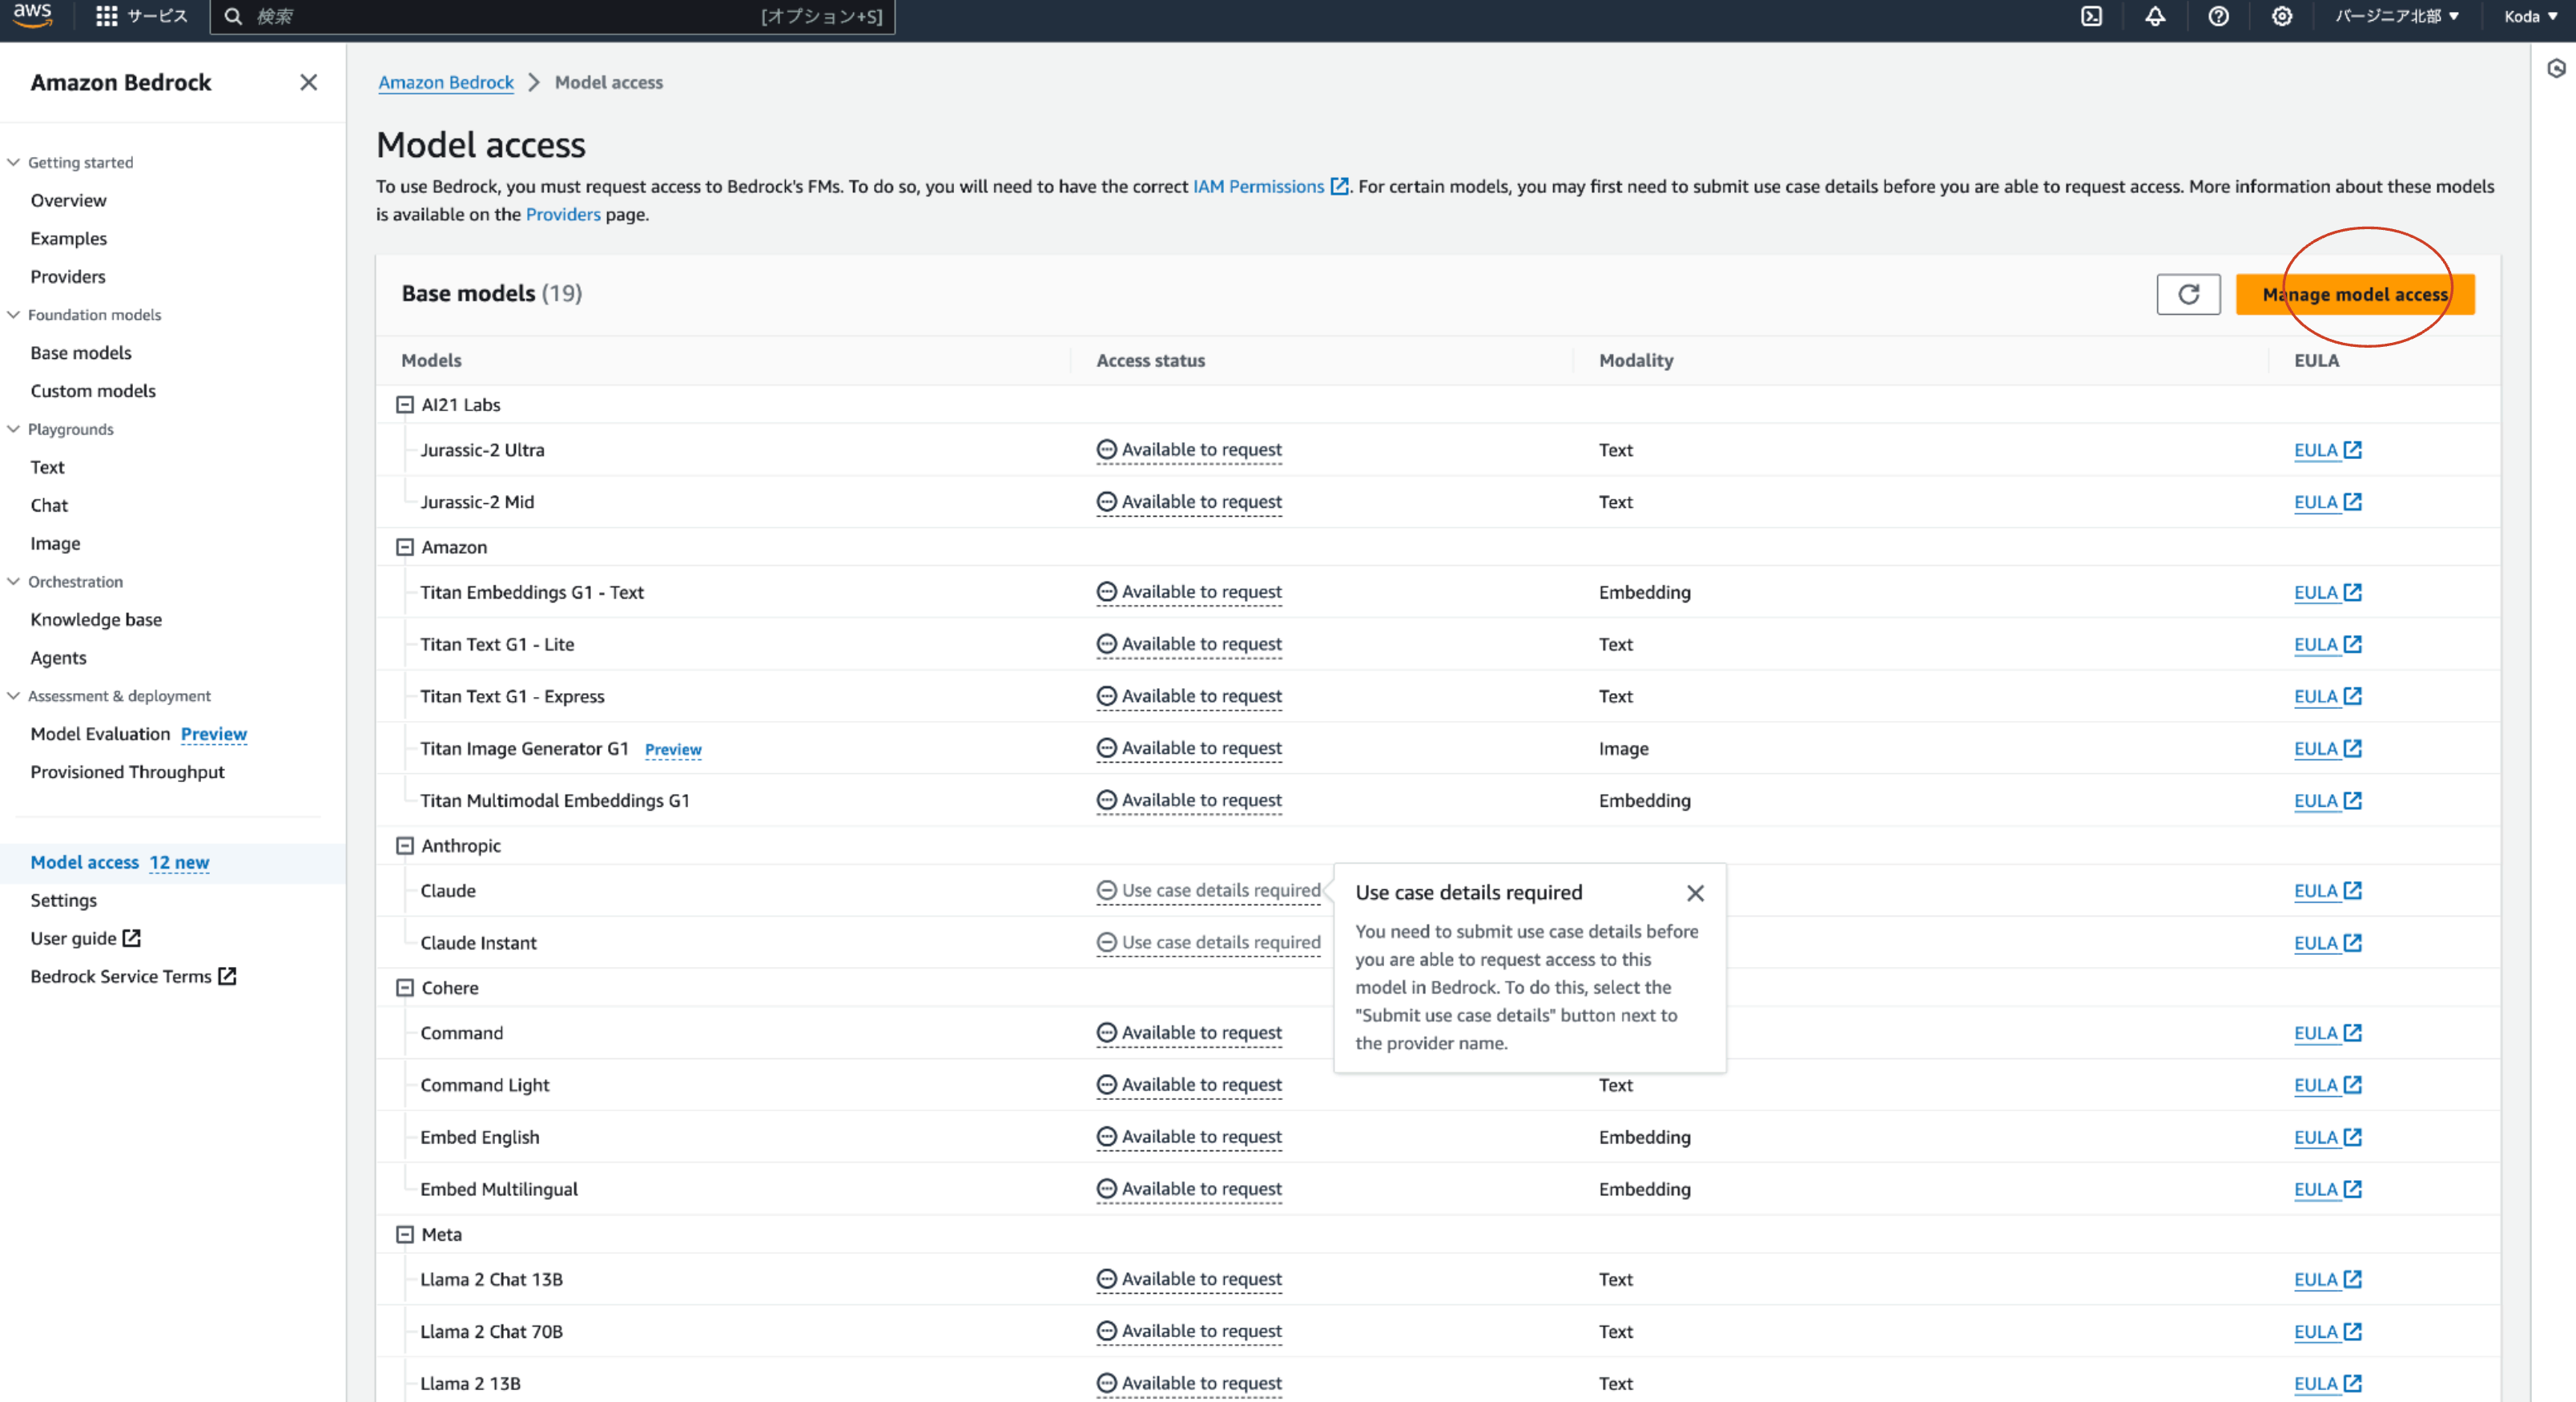The image size is (2576, 1402).
Task: Open the Base models sidebar item
Action: 81,353
